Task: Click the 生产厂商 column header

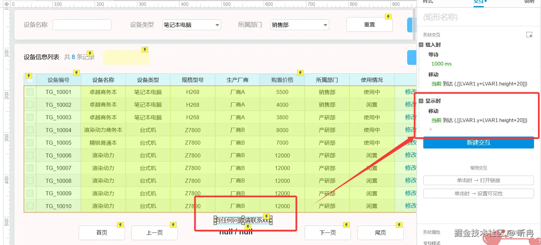Action: pos(238,80)
